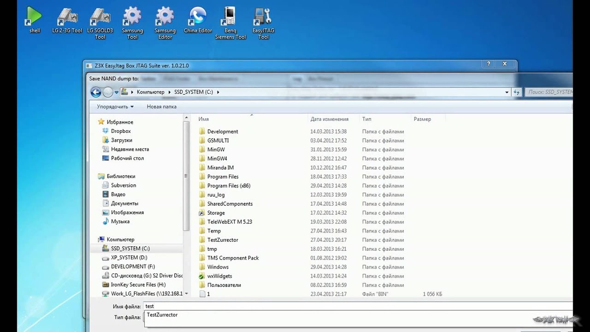Viewport: 590px width, 332px height.
Task: Select Недавние места in sidebar
Action: tap(130, 149)
